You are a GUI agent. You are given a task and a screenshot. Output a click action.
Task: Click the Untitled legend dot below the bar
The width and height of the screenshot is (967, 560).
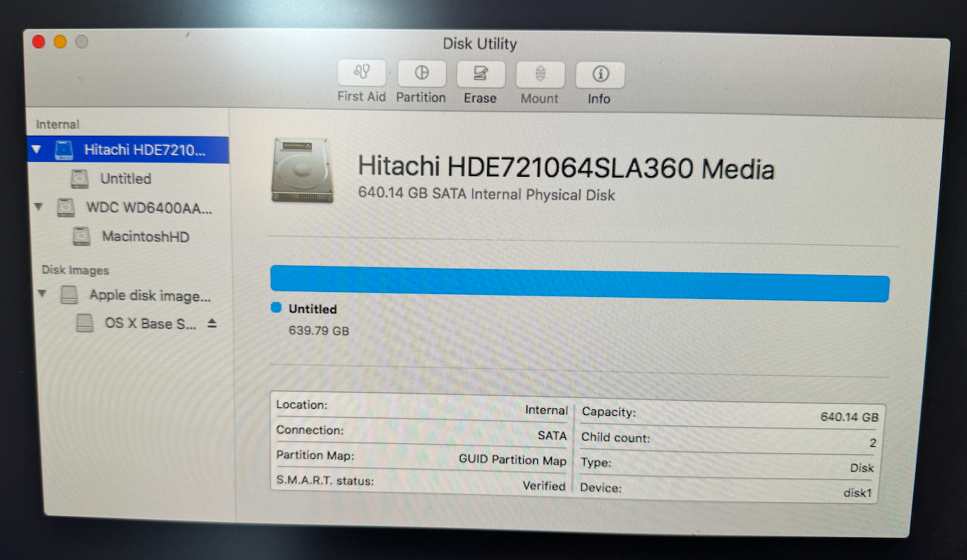(275, 308)
